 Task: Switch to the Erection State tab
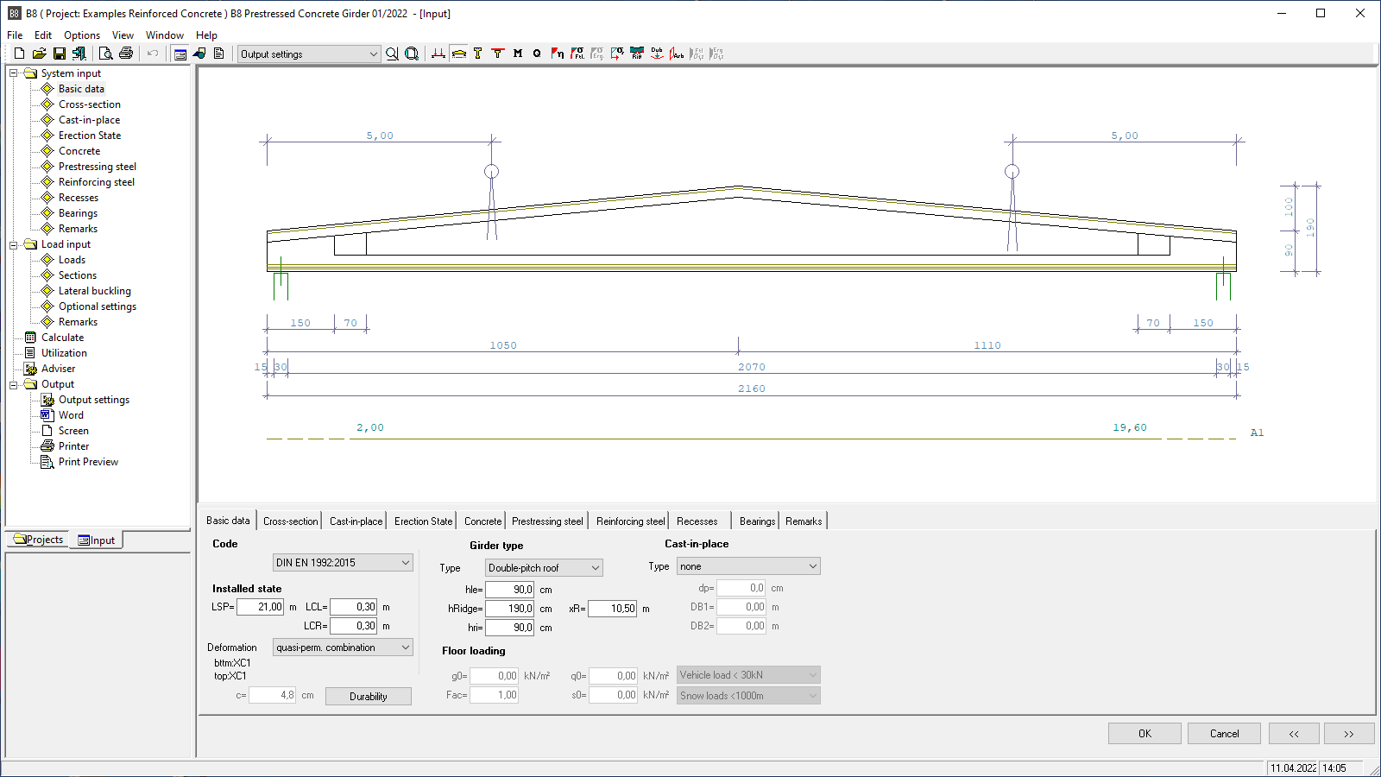tap(423, 521)
